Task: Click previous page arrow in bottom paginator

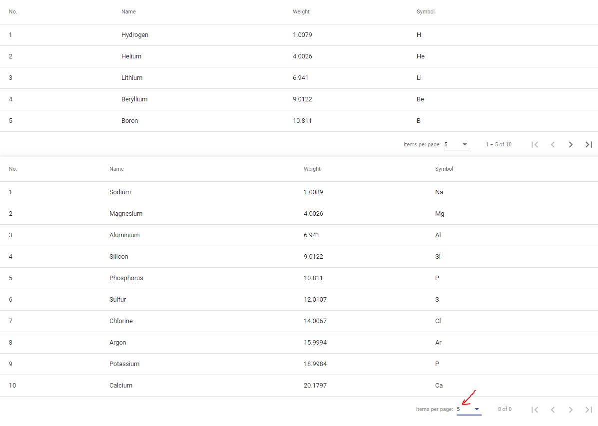Action: point(553,410)
